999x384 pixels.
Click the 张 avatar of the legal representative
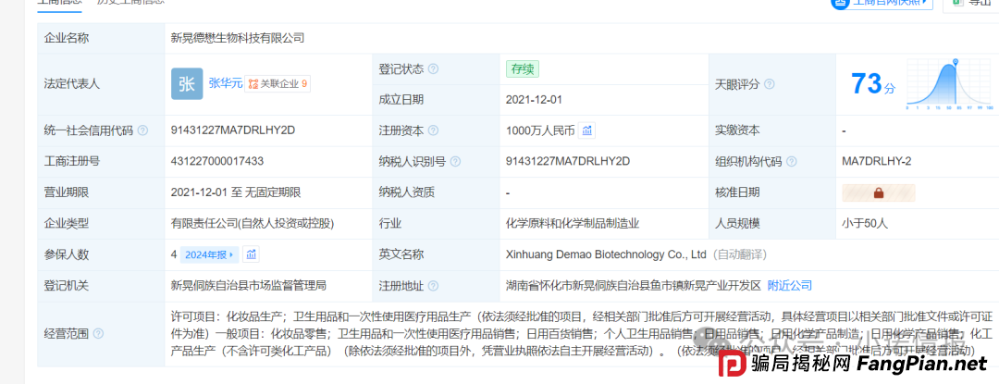click(186, 83)
